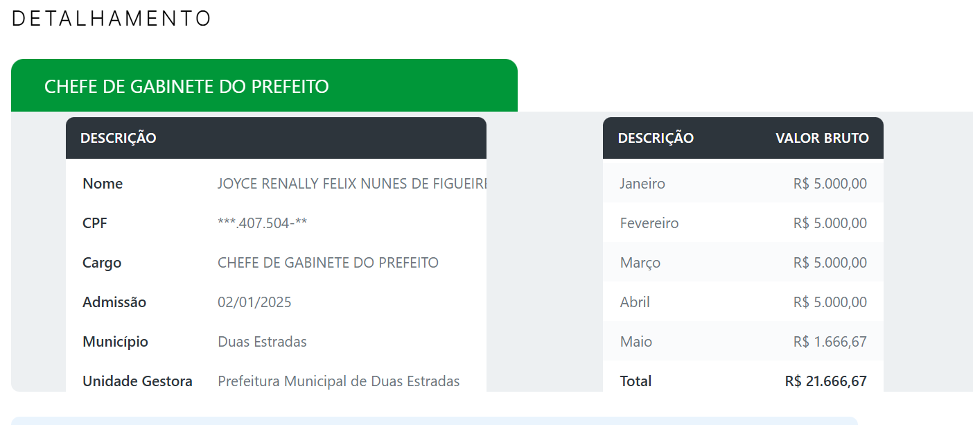Select the Janeiro row label

pyautogui.click(x=642, y=184)
